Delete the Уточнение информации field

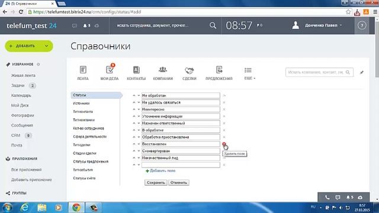pyautogui.click(x=224, y=117)
